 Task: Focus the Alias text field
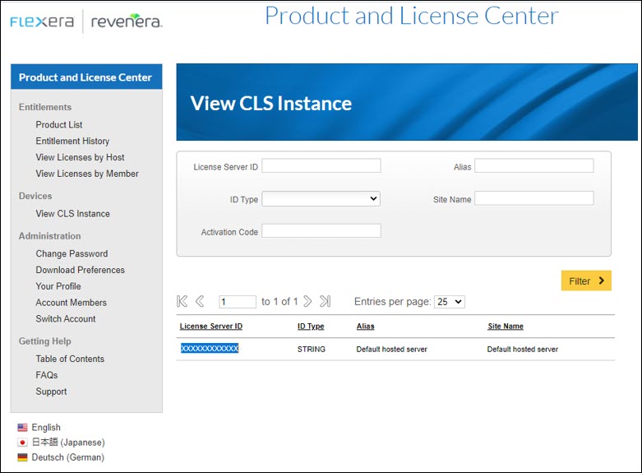(x=533, y=166)
